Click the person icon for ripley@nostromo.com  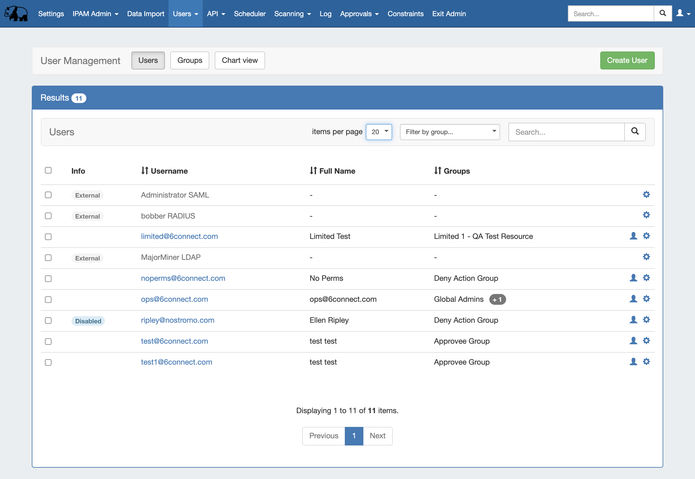click(633, 320)
